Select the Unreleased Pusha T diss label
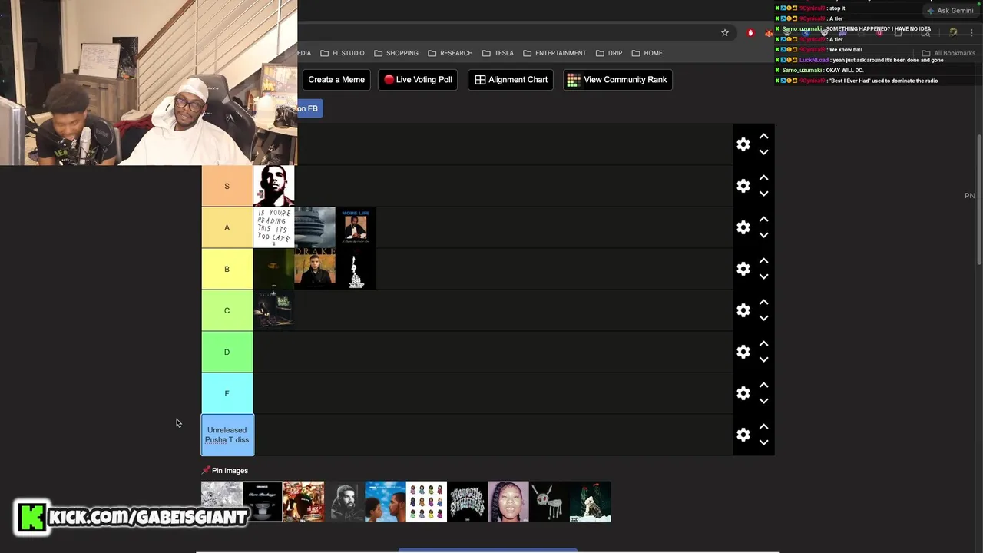Viewport: 983px width, 553px height. coord(227,435)
